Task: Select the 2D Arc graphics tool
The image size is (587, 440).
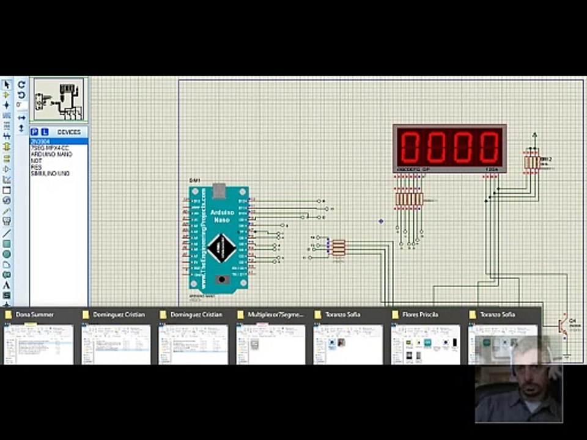Action: tap(6, 265)
